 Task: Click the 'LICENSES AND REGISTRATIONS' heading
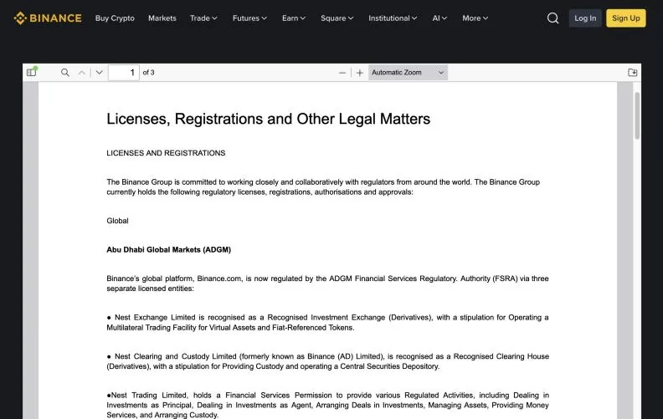[166, 153]
